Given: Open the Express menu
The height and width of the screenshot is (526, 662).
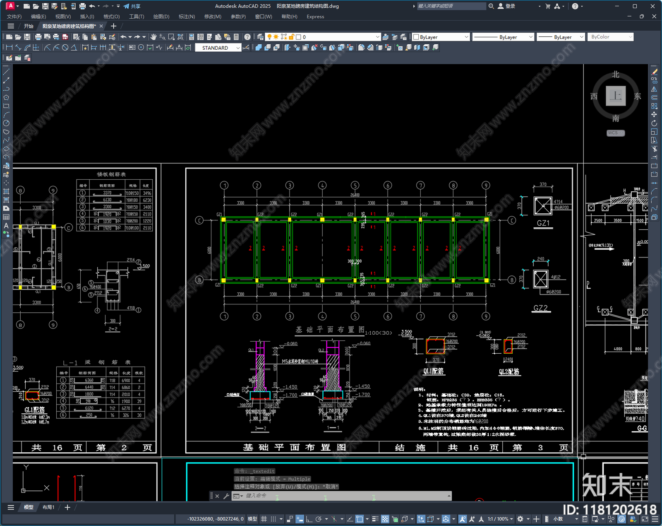Looking at the screenshot, I should point(315,17).
